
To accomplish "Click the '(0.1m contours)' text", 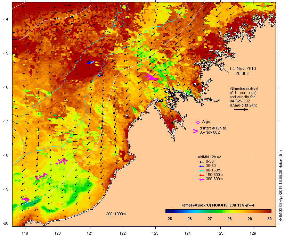I will pos(243,93).
